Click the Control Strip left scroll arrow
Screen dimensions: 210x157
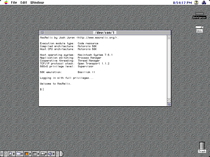6,154
